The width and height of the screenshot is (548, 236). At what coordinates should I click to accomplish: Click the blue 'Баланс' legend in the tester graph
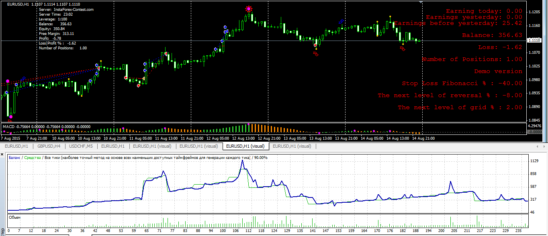point(15,158)
